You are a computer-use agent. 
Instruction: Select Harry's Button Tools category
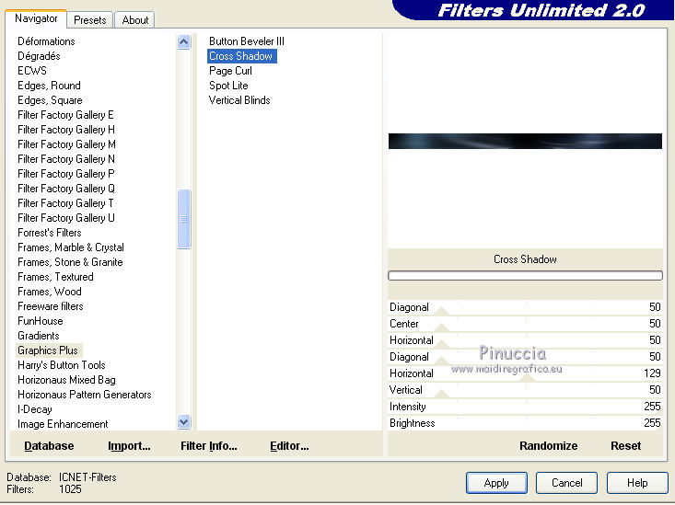pos(62,365)
